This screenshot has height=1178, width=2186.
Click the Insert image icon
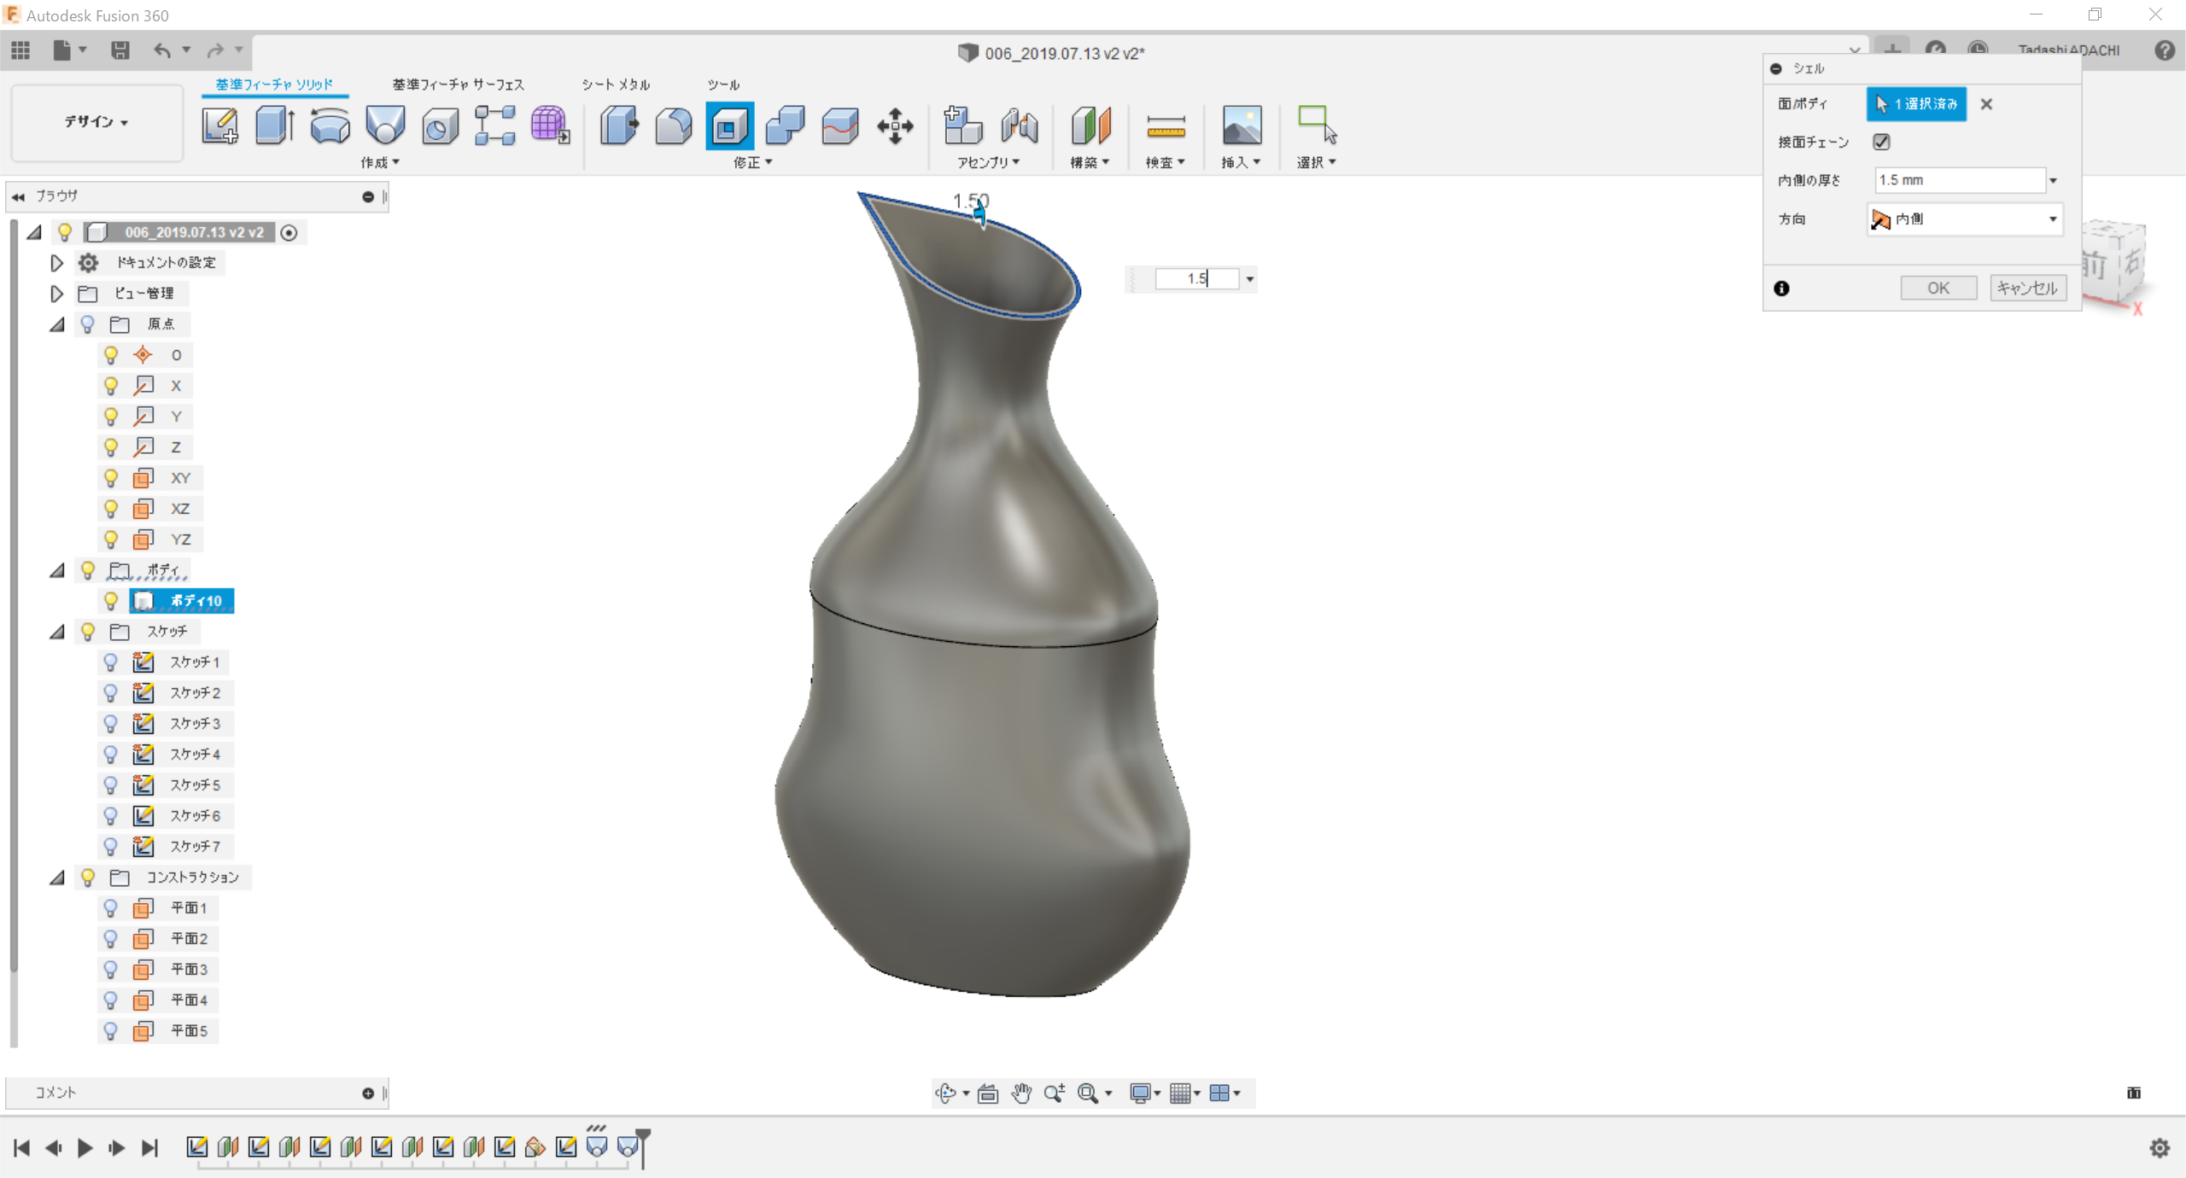(x=1241, y=126)
